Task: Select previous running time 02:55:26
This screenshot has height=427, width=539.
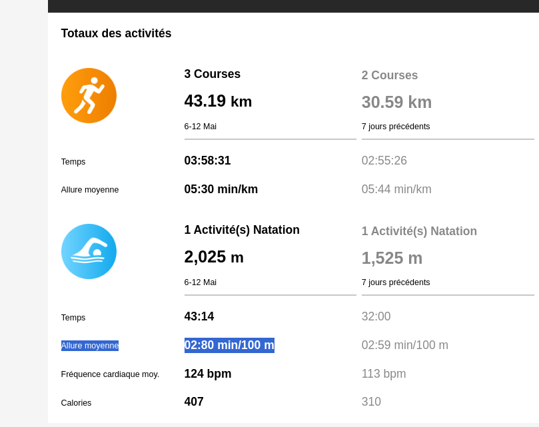Action: coord(384,161)
